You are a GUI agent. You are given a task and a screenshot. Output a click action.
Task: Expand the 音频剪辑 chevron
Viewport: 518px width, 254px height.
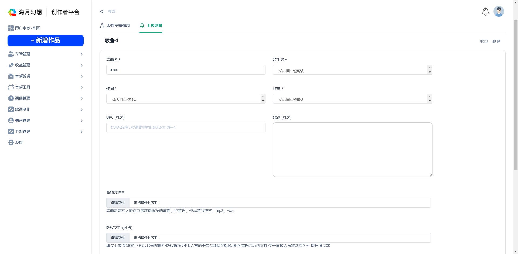pyautogui.click(x=81, y=77)
